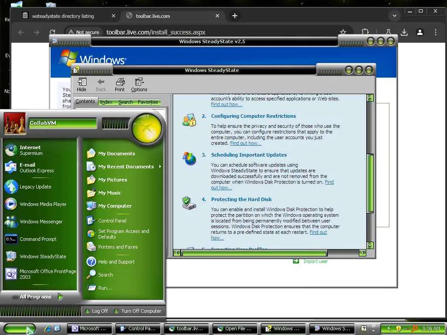Image resolution: width=447 pixels, height=335 pixels.
Task: Open browser profile icon
Action: pyautogui.click(x=419, y=32)
